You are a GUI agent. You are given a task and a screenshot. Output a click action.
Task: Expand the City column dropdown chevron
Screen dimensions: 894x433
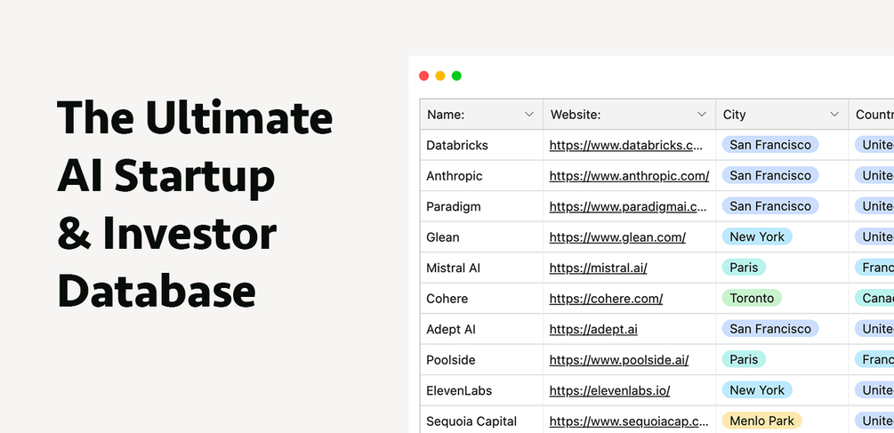(834, 115)
